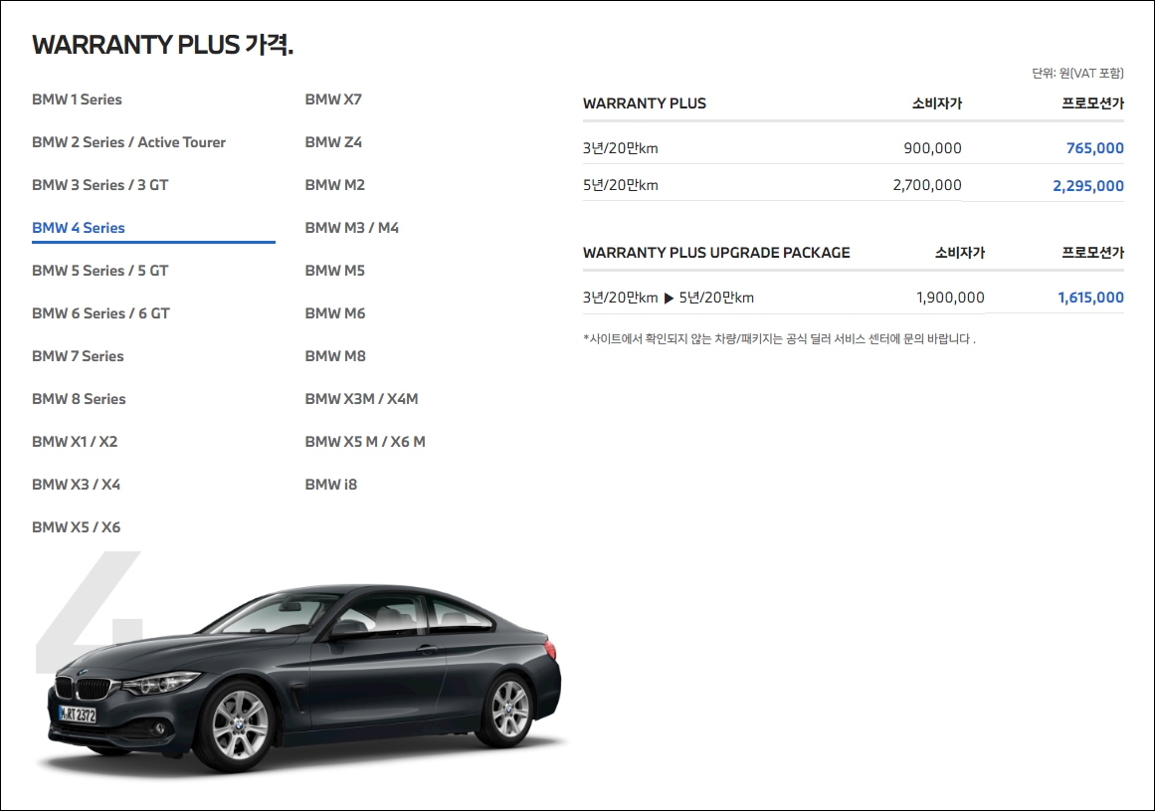This screenshot has height=811, width=1155.
Task: Click promotion price 765,000
Action: pyautogui.click(x=1094, y=148)
